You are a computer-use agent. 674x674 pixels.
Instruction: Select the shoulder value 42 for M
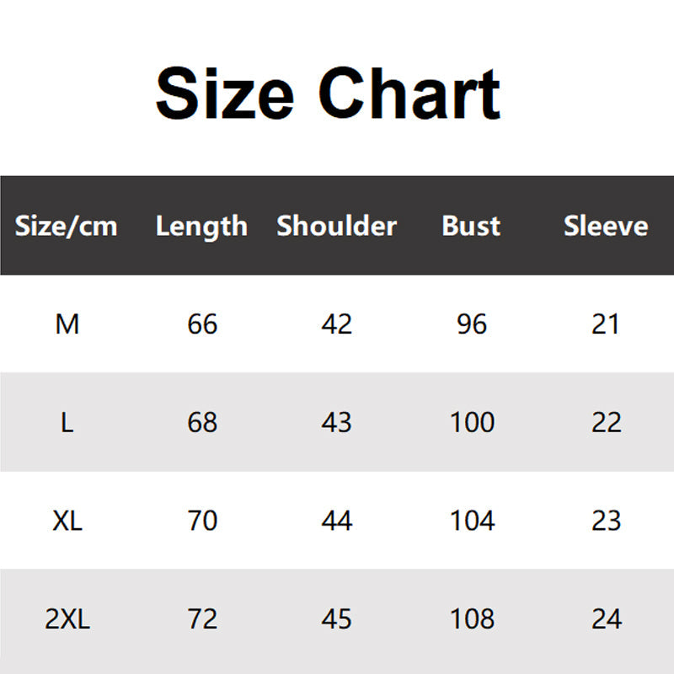click(x=337, y=324)
